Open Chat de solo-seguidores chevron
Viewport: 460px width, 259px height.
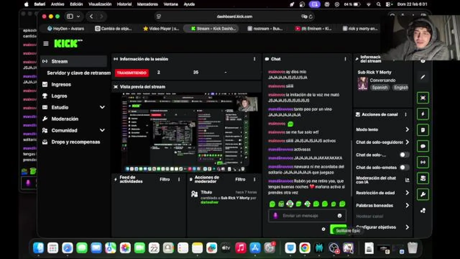tap(407, 142)
